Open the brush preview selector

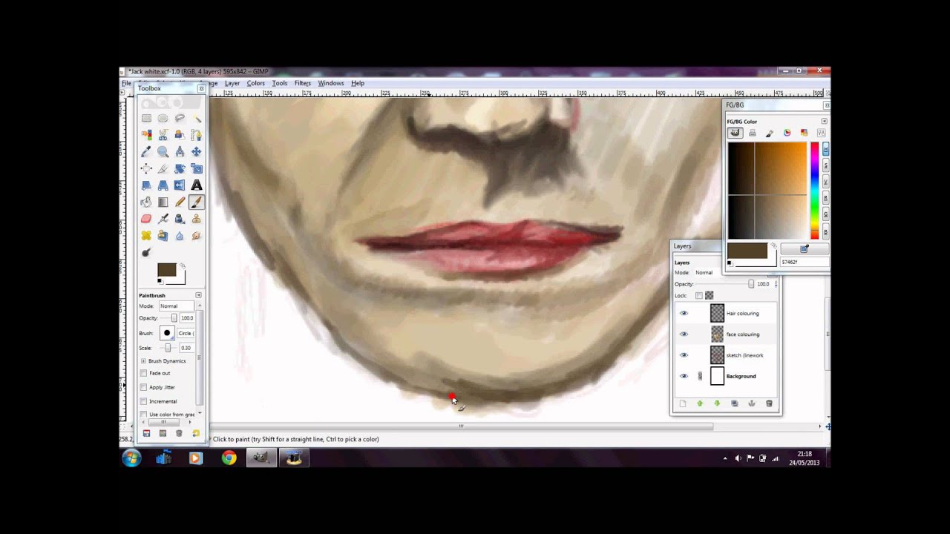click(x=167, y=334)
